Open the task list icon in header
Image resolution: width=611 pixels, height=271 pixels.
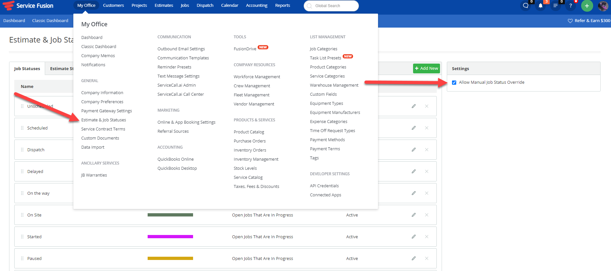(556, 6)
